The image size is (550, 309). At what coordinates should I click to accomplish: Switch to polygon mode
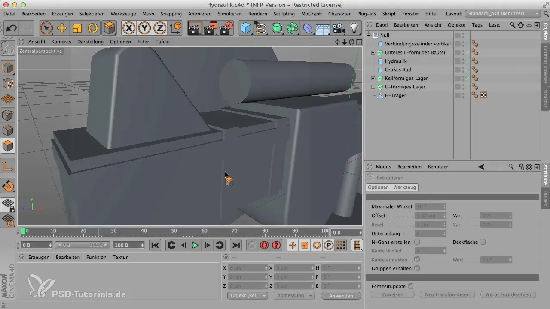(8, 146)
